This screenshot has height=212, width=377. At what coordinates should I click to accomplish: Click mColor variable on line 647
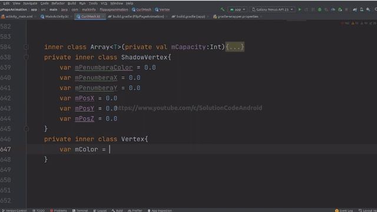(87, 149)
